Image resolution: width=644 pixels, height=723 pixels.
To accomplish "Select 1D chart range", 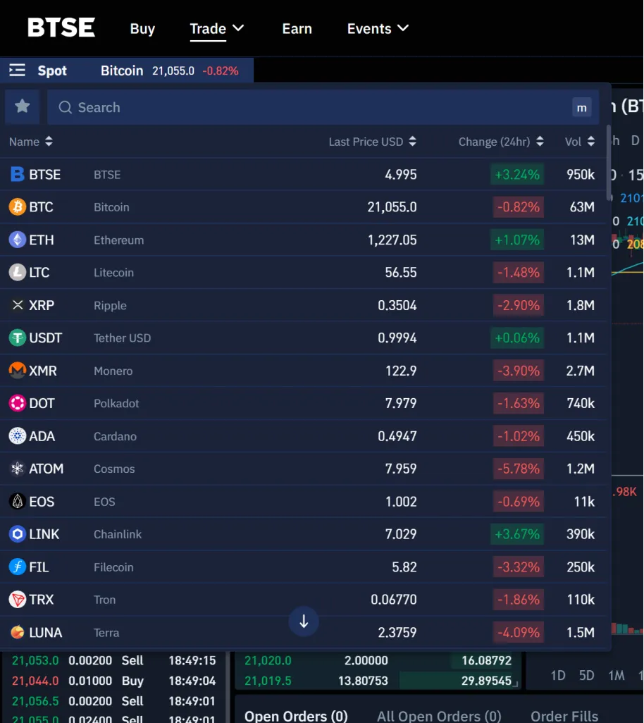I will coord(558,676).
